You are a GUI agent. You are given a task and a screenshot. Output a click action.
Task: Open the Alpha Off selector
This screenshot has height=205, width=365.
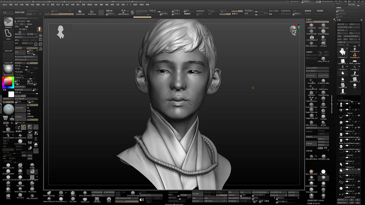8,47
